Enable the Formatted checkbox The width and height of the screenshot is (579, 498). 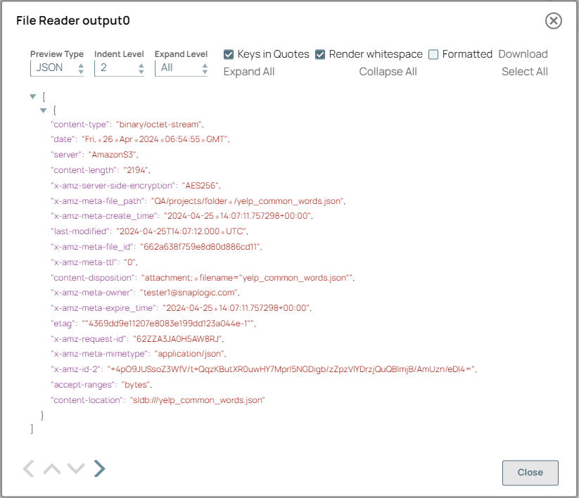[433, 53]
